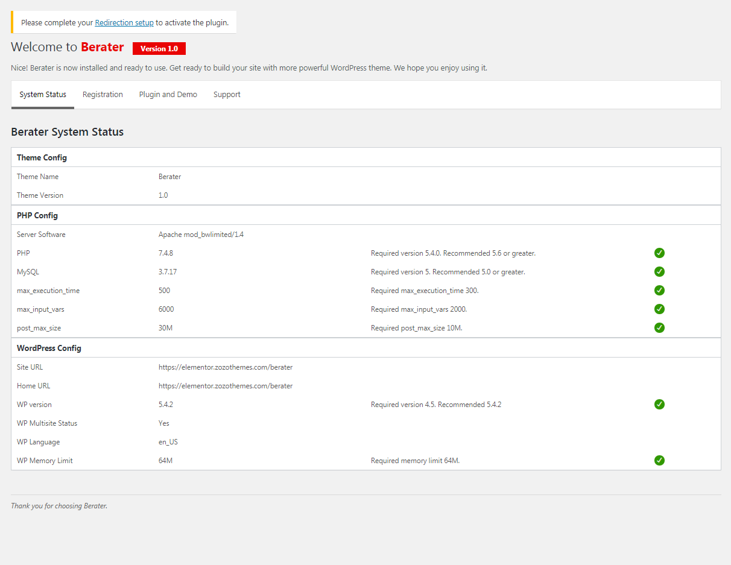Click the Apache mod_bwlimited/1.4 server value
731x565 pixels.
point(201,235)
